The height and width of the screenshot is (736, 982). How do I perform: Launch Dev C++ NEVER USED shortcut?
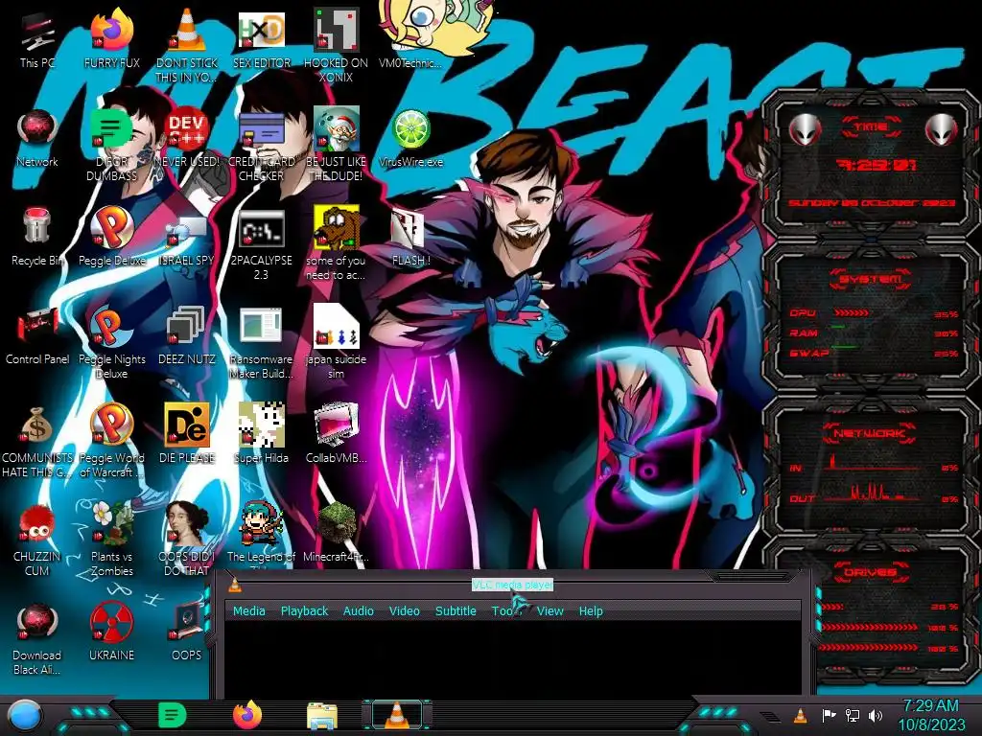(x=186, y=139)
